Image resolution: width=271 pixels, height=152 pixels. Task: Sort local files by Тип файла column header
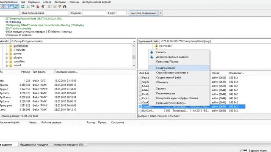(39, 72)
